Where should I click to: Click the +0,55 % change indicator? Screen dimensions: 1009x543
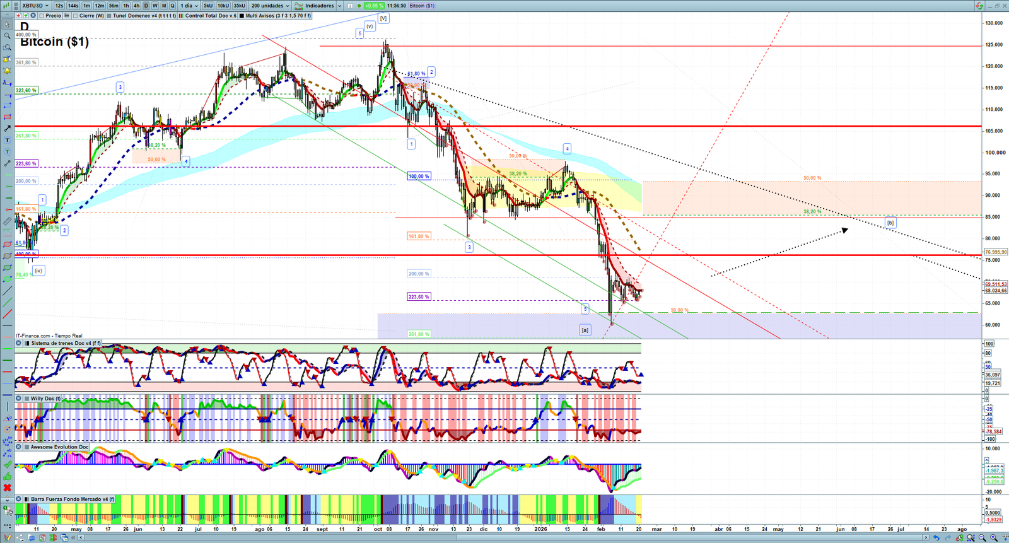click(x=374, y=6)
